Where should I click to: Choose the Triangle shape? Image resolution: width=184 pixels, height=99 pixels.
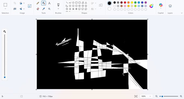click(86, 3)
